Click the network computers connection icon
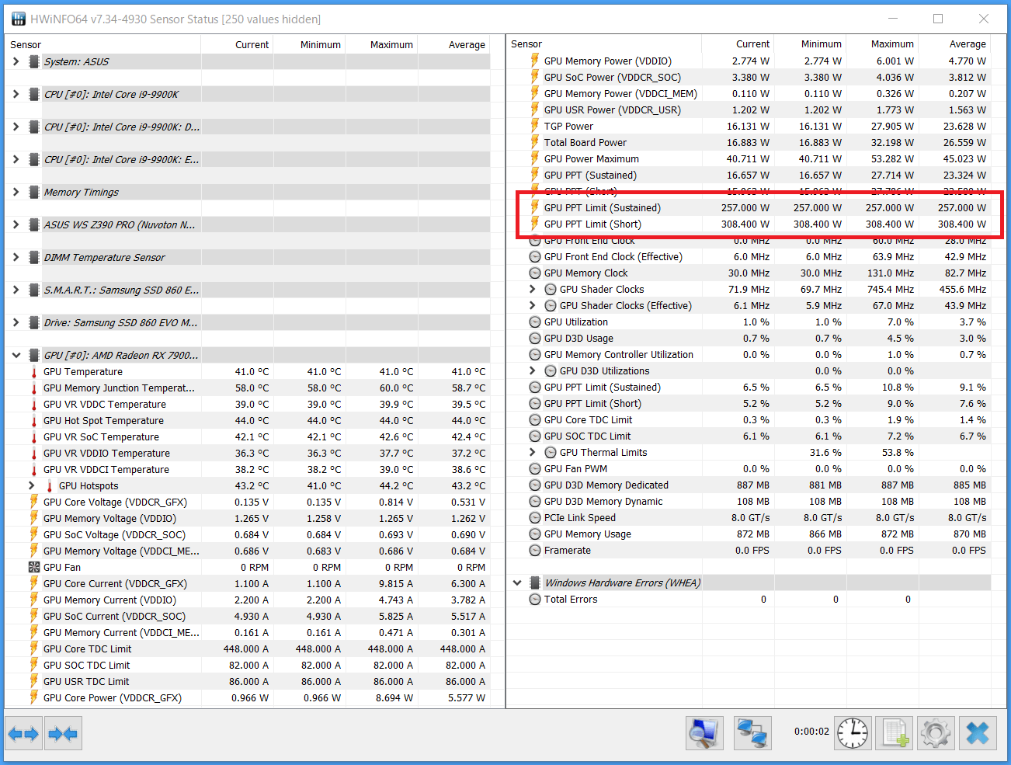This screenshot has width=1011, height=765. 752,733
